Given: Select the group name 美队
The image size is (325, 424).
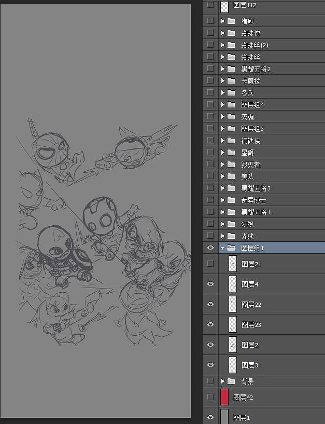Looking at the screenshot, I should [247, 176].
